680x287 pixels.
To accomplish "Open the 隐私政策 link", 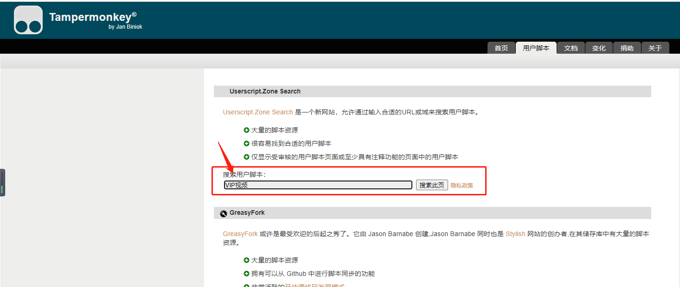I will [462, 186].
